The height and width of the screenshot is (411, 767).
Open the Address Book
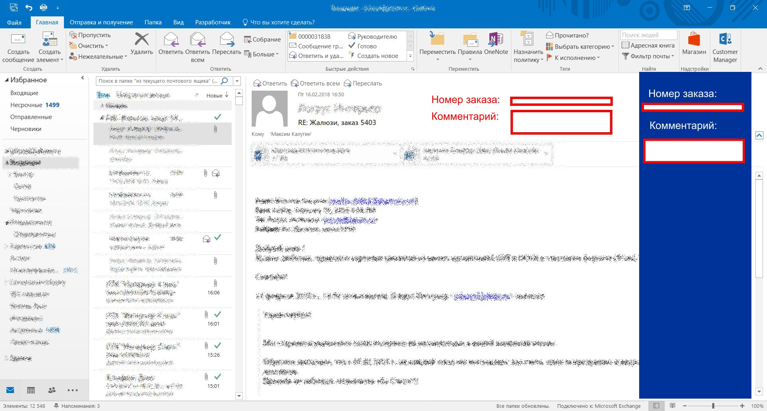point(648,45)
